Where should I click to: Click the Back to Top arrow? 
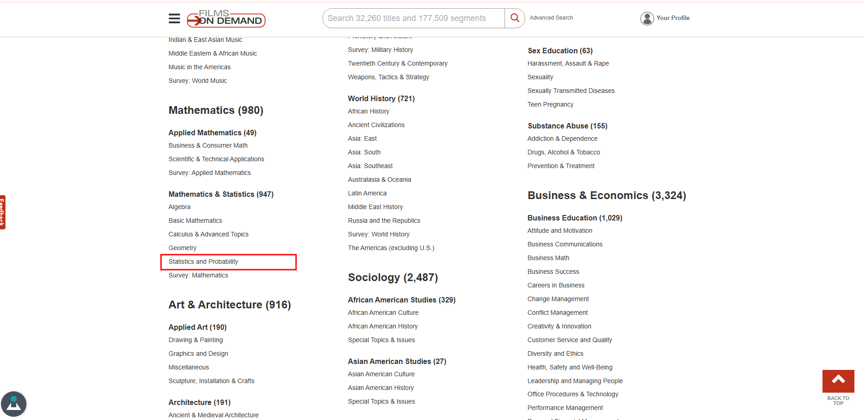pos(838,381)
